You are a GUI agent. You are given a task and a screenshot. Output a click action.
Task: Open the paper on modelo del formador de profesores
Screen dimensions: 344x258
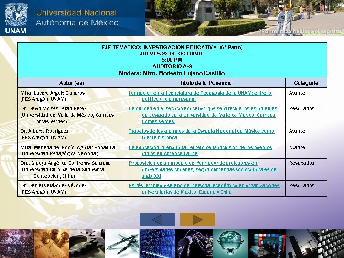(x=203, y=169)
